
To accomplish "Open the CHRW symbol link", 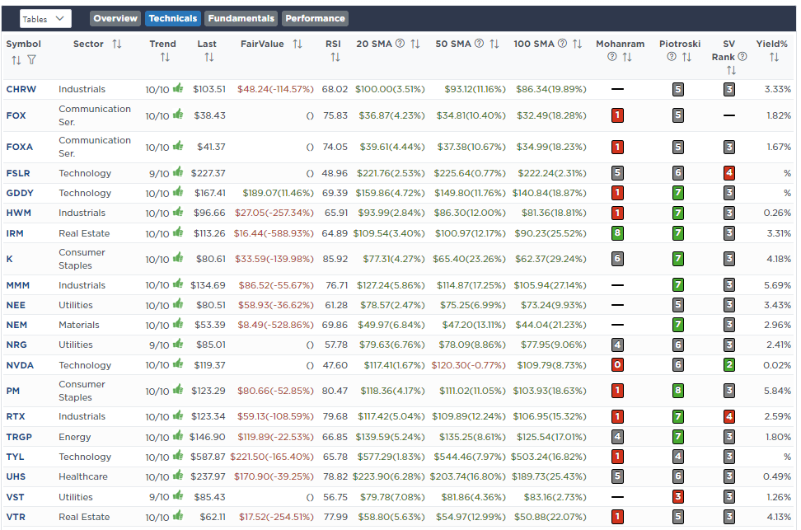I will click(21, 89).
